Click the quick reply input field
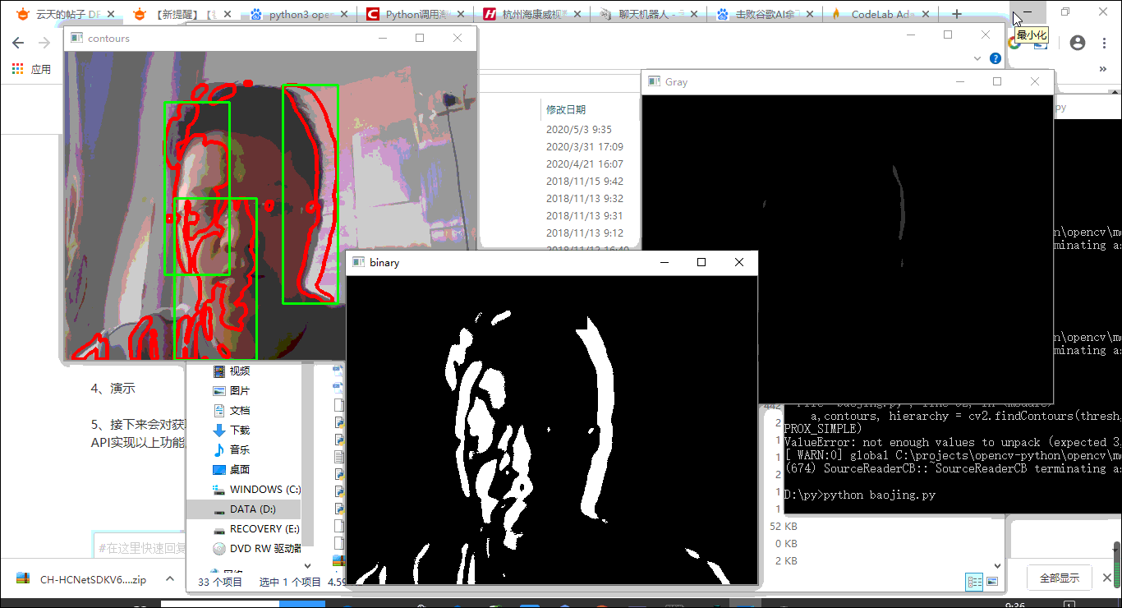Image resolution: width=1122 pixels, height=608 pixels. tap(140, 547)
